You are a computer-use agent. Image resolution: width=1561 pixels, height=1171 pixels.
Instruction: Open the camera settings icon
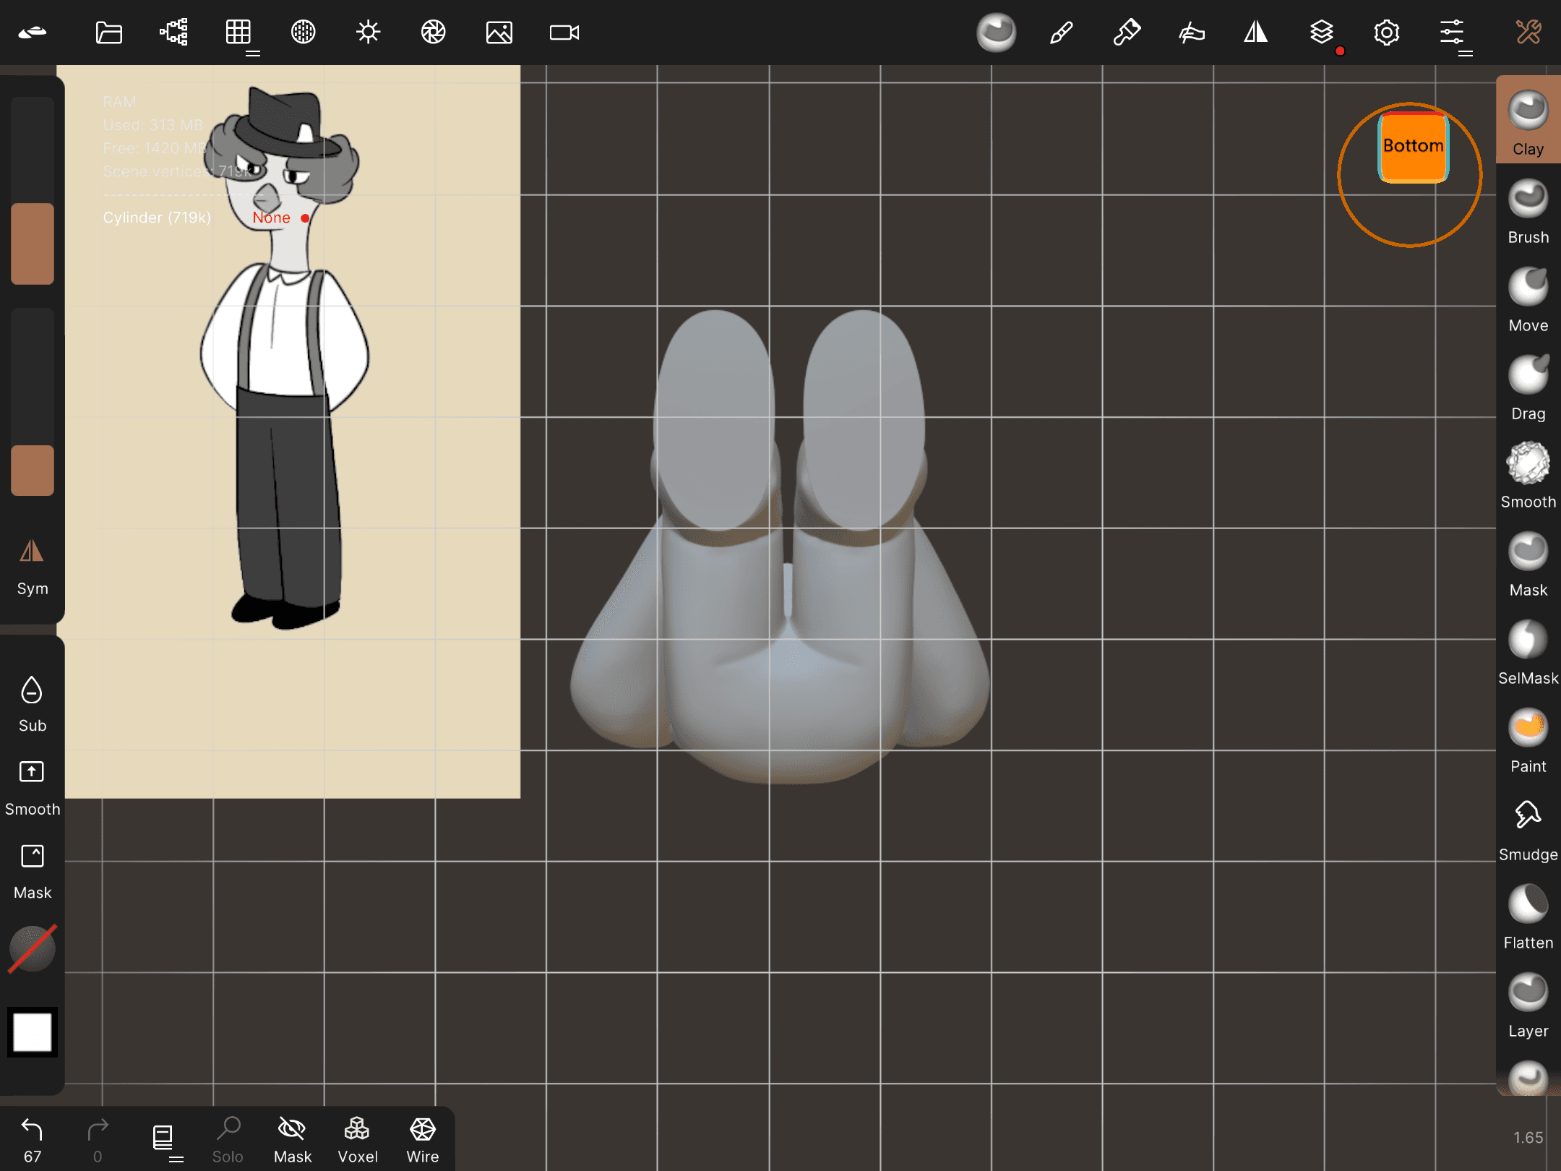coord(564,33)
